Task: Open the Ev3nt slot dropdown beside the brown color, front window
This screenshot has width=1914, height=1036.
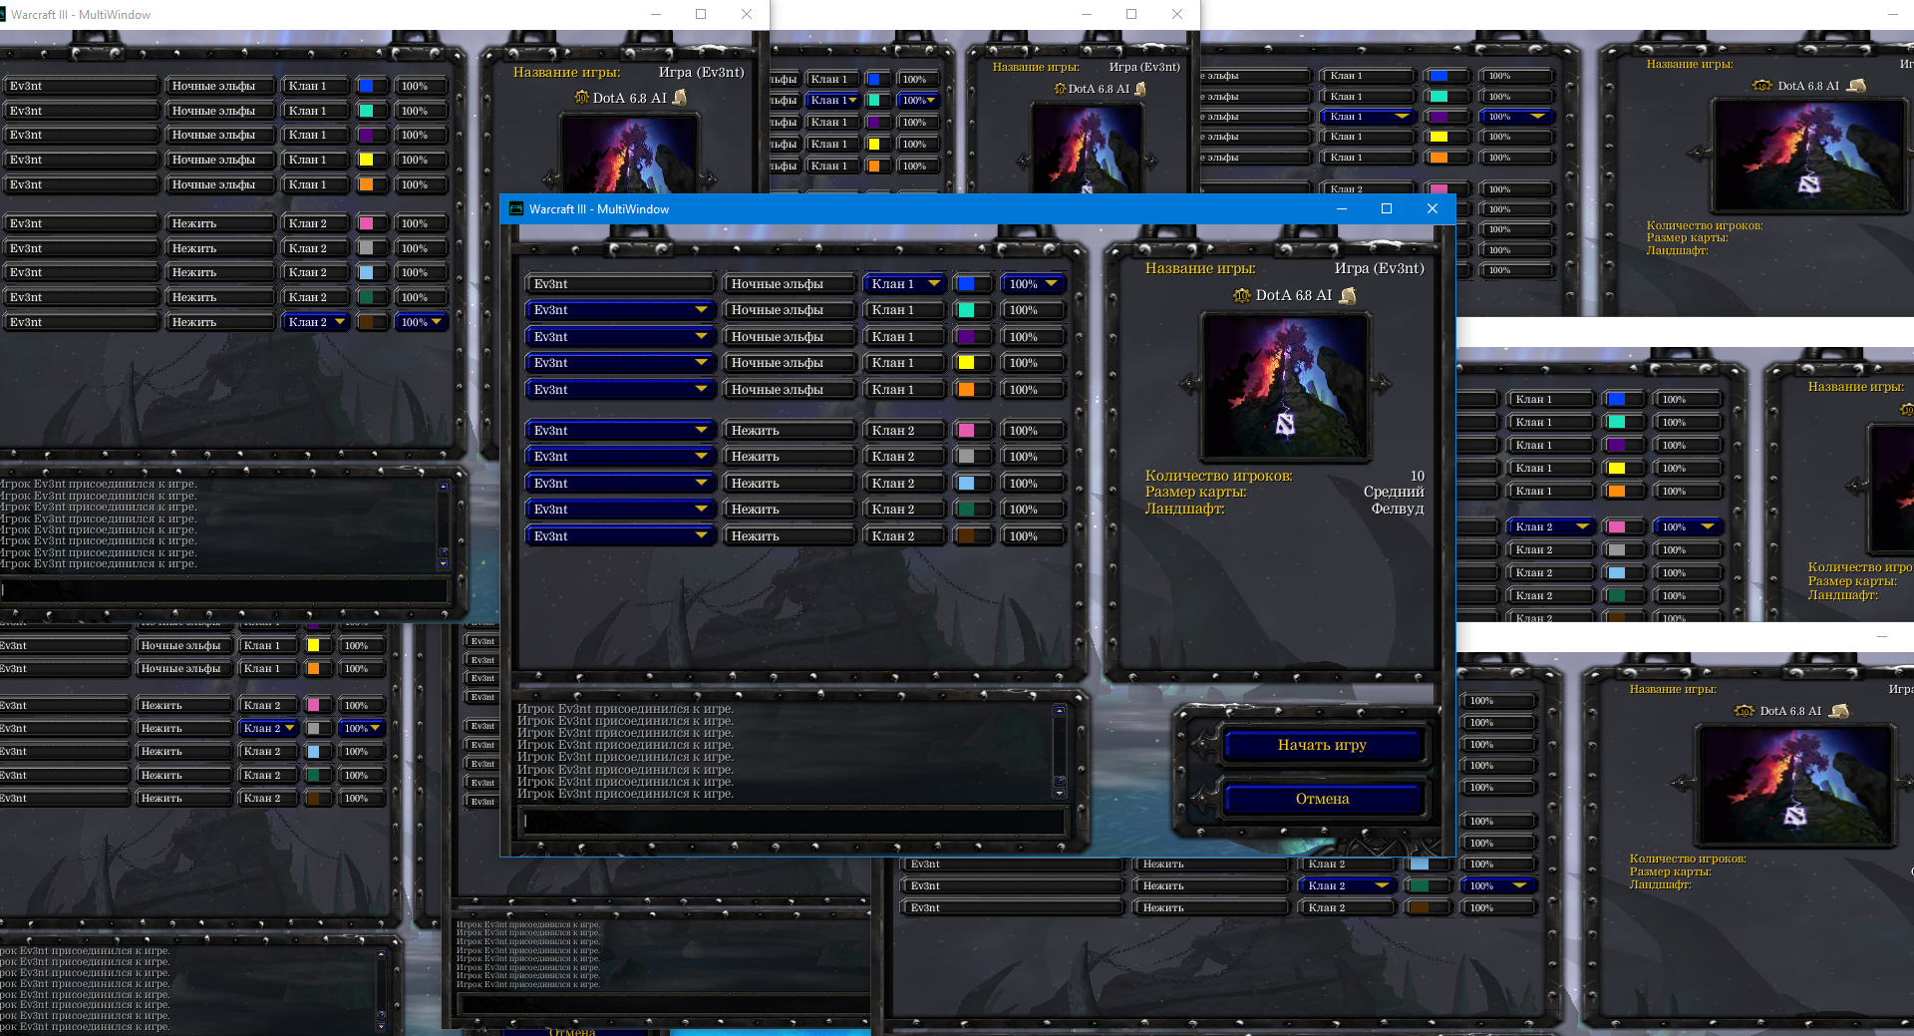Action: (x=619, y=536)
